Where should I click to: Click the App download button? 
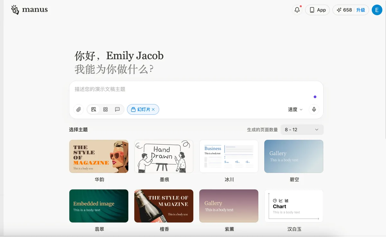(x=317, y=10)
